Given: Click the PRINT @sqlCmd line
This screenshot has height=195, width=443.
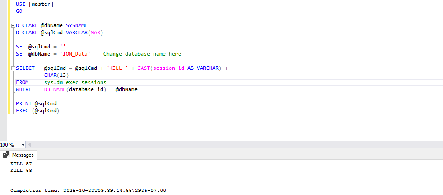Looking at the screenshot, I should pyautogui.click(x=36, y=103).
